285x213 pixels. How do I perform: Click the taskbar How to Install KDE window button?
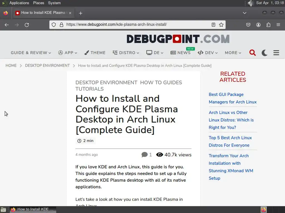click(x=33, y=210)
